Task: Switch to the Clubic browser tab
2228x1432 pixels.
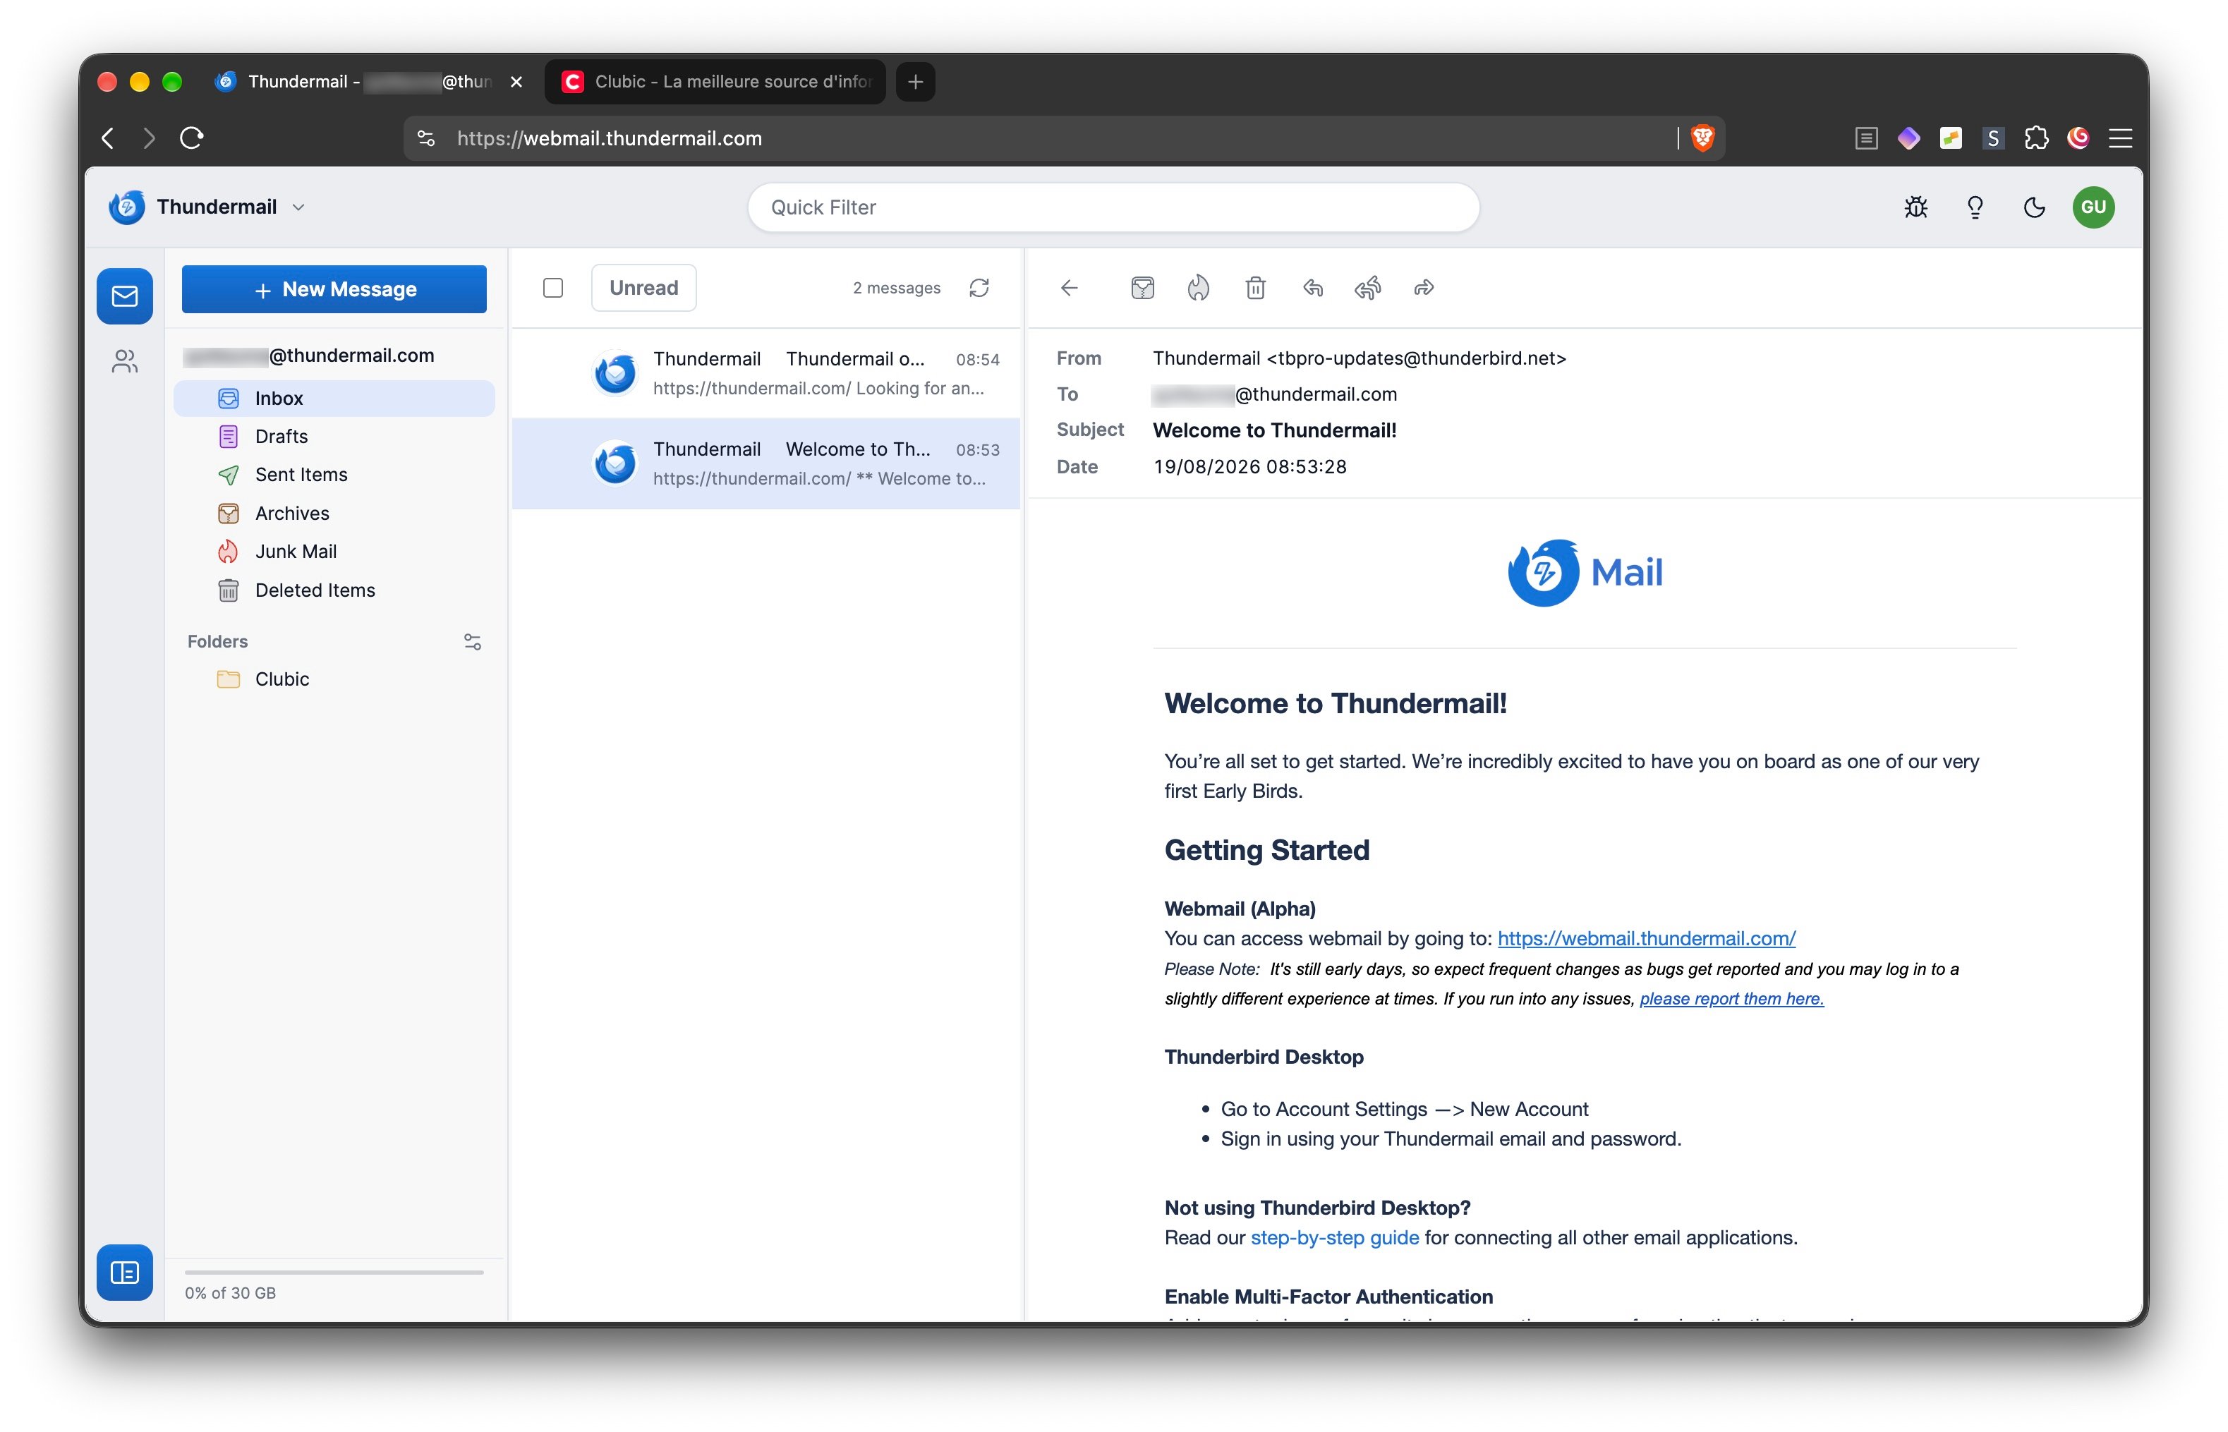Action: (716, 82)
